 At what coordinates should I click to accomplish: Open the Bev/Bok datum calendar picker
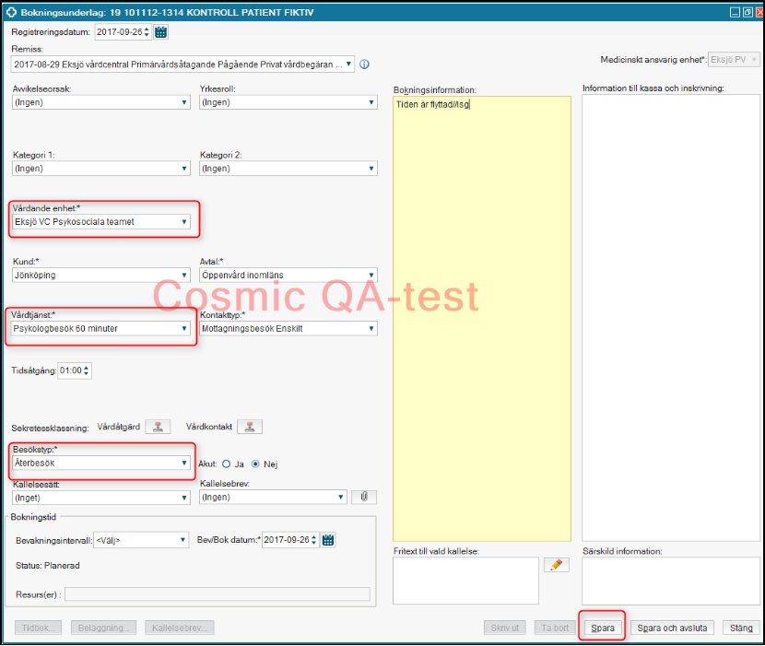pos(327,540)
